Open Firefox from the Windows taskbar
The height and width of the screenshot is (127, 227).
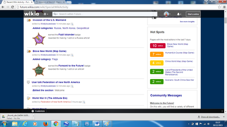tap(45, 124)
